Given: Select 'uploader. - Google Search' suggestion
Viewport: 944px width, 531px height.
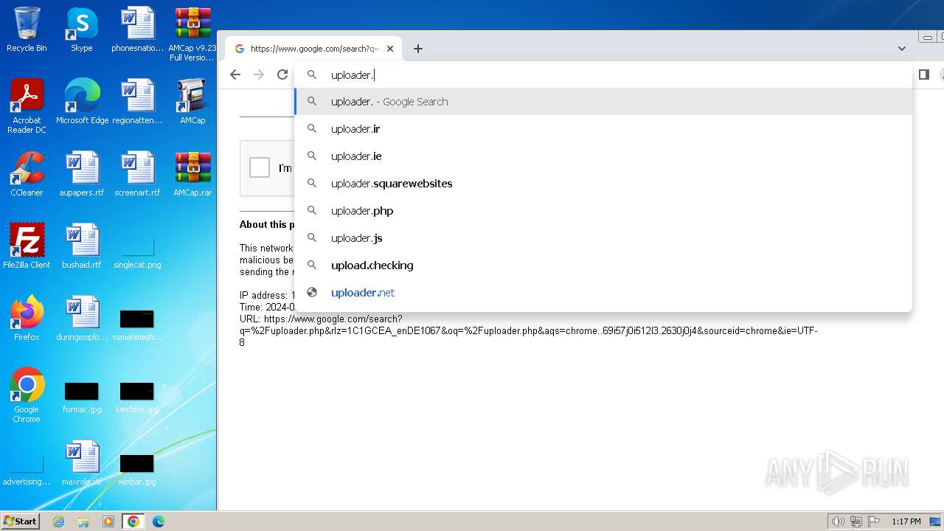Looking at the screenshot, I should (x=603, y=102).
